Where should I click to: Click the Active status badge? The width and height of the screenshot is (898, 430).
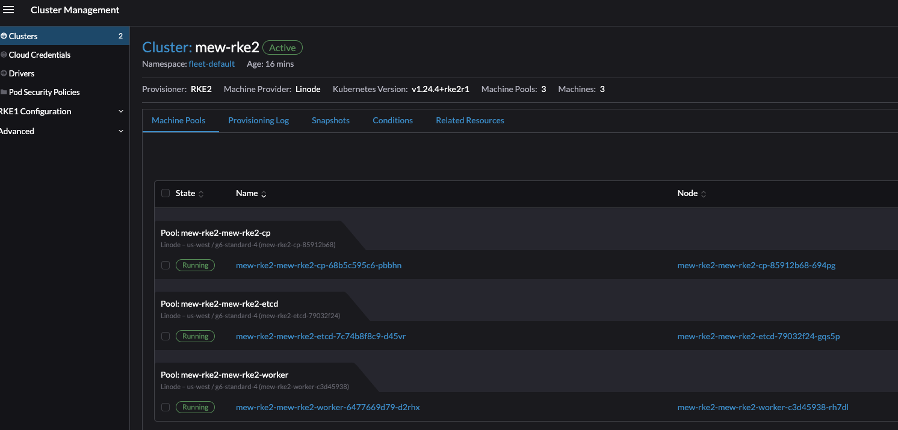282,47
